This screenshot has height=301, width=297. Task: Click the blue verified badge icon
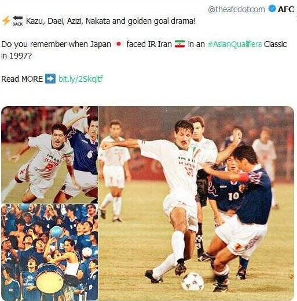[x=272, y=9]
